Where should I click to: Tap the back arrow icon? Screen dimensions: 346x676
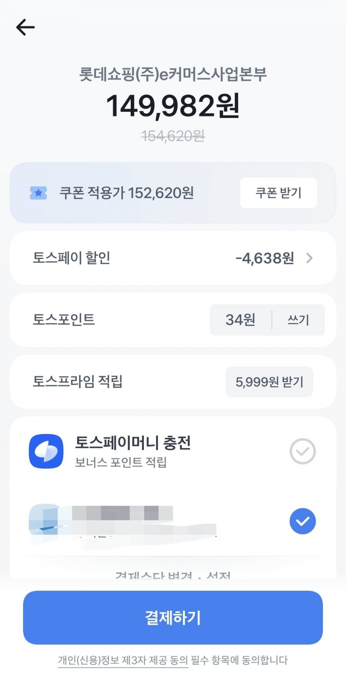[25, 28]
